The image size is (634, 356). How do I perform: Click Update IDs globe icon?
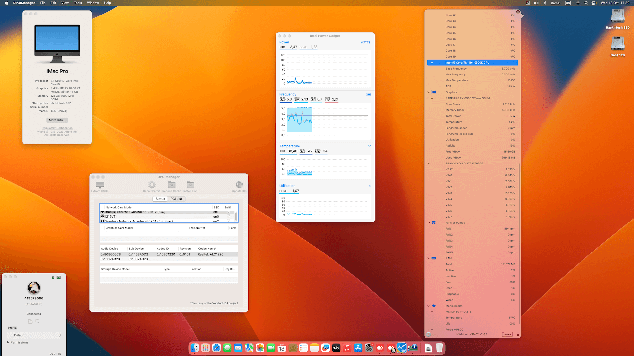[239, 185]
